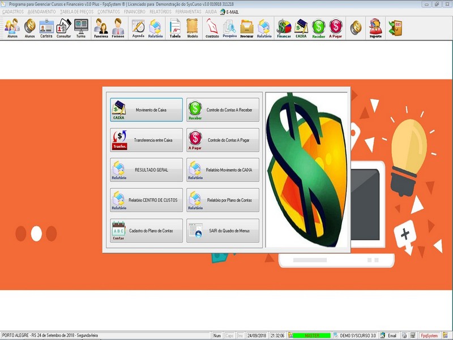Click the FpqSystem label in status bar

429,335
